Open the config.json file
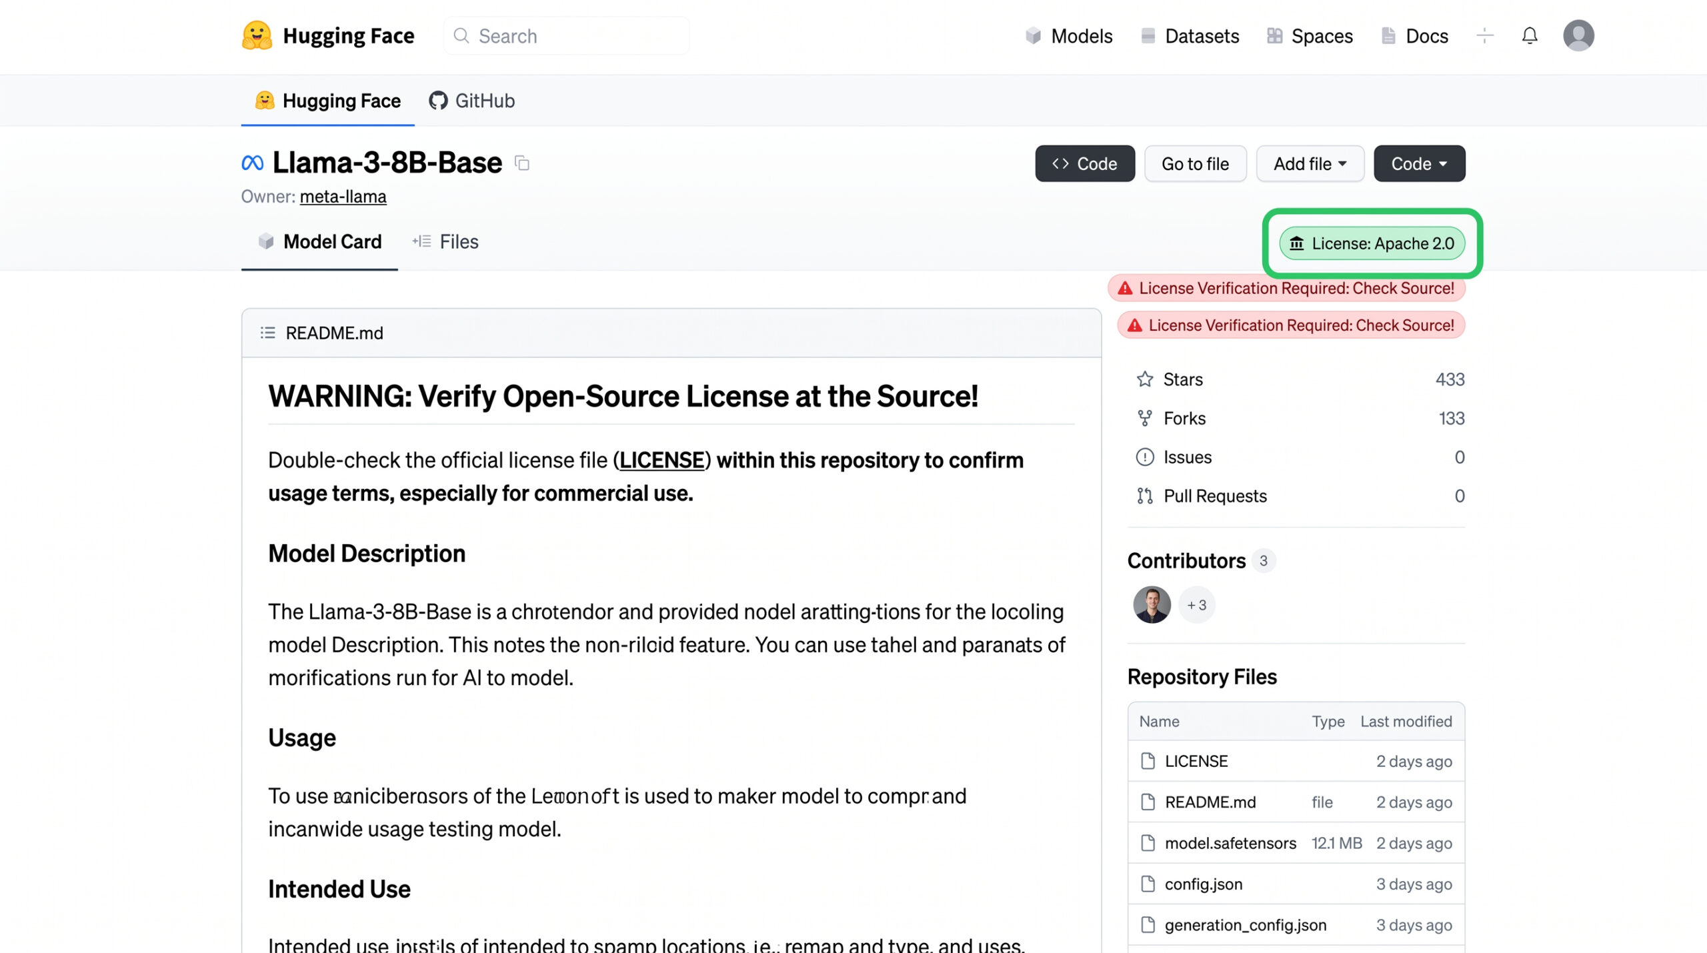The image size is (1707, 953). [1204, 884]
